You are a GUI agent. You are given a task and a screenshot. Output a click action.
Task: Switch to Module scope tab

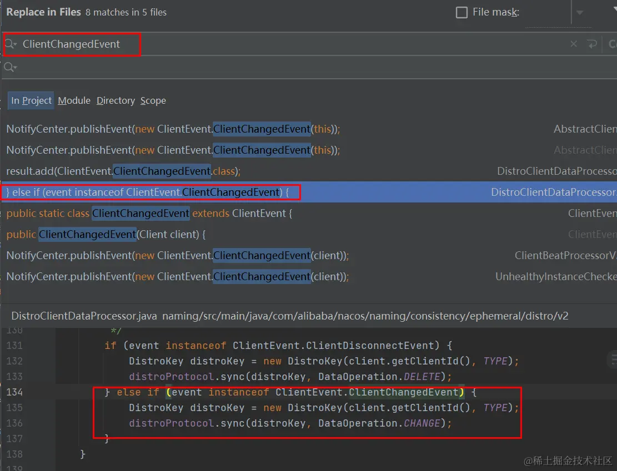coord(74,100)
